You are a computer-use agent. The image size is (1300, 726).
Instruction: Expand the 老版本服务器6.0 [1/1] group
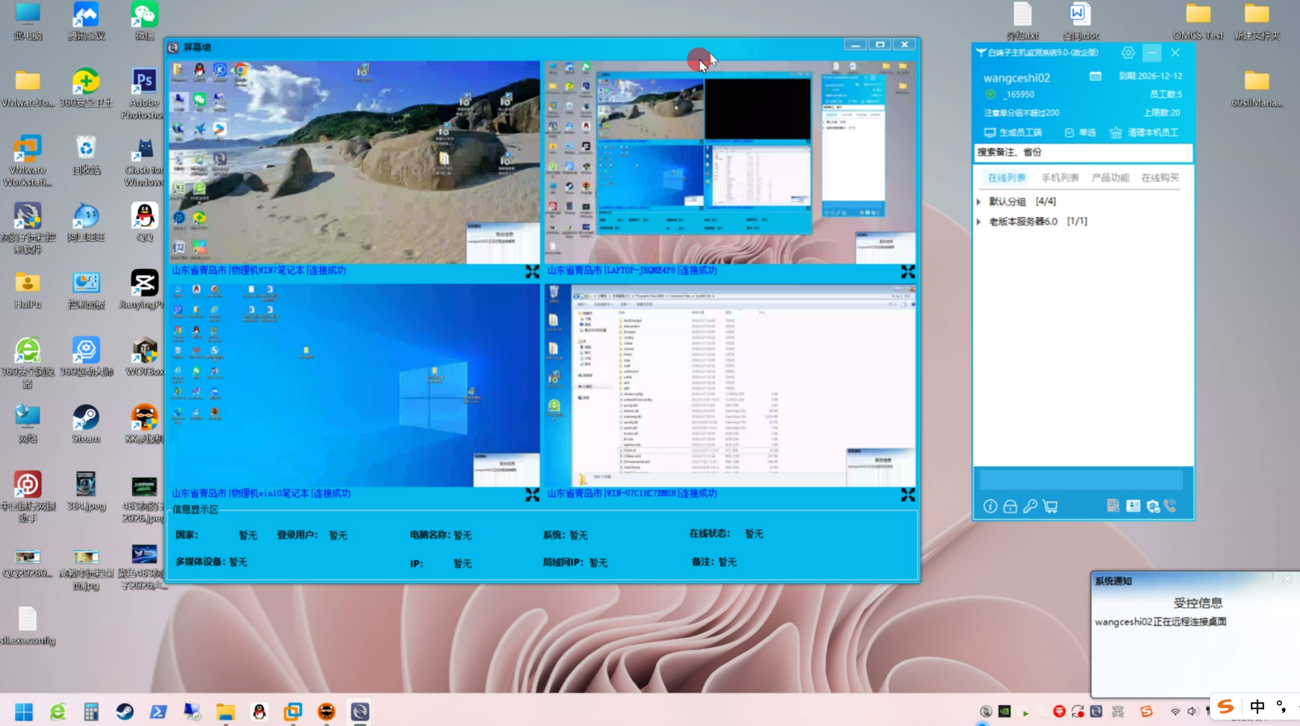[978, 222]
